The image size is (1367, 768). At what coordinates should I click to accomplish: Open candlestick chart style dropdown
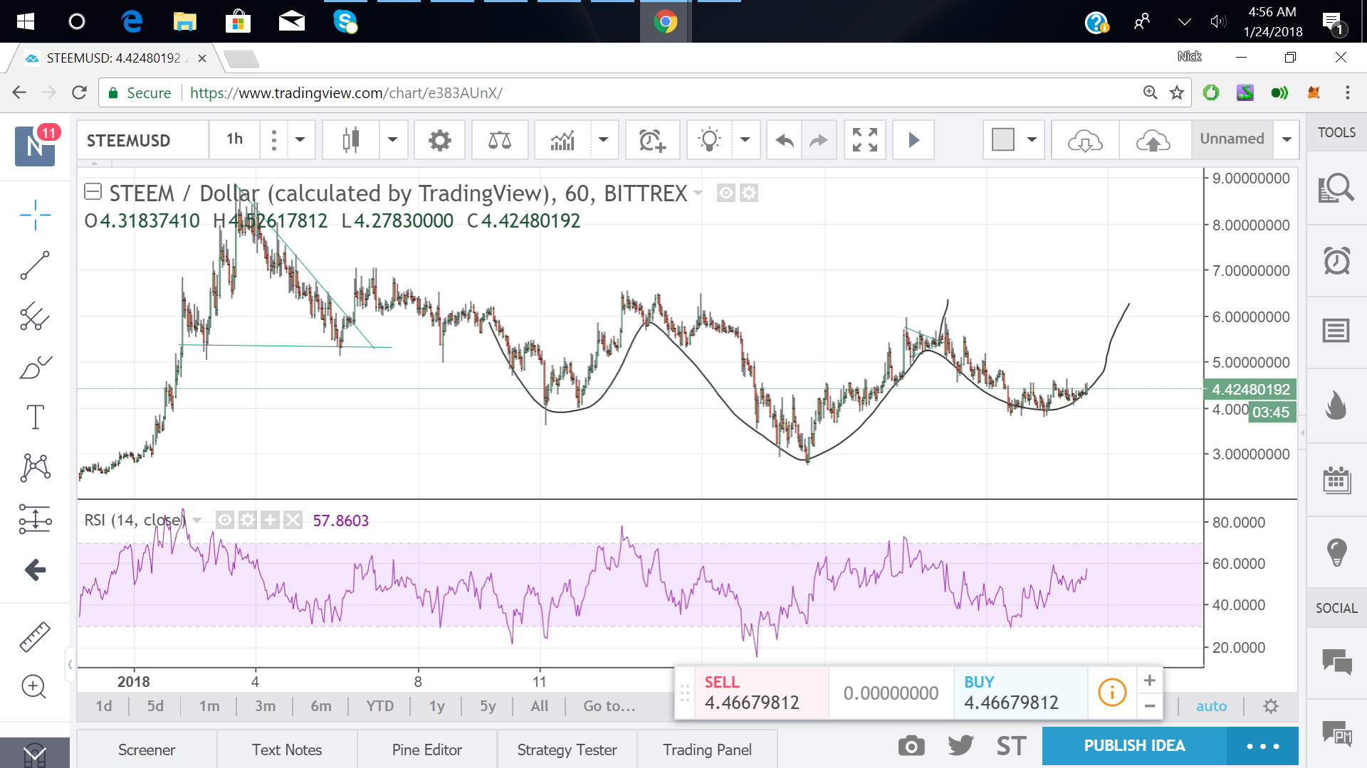tap(392, 140)
